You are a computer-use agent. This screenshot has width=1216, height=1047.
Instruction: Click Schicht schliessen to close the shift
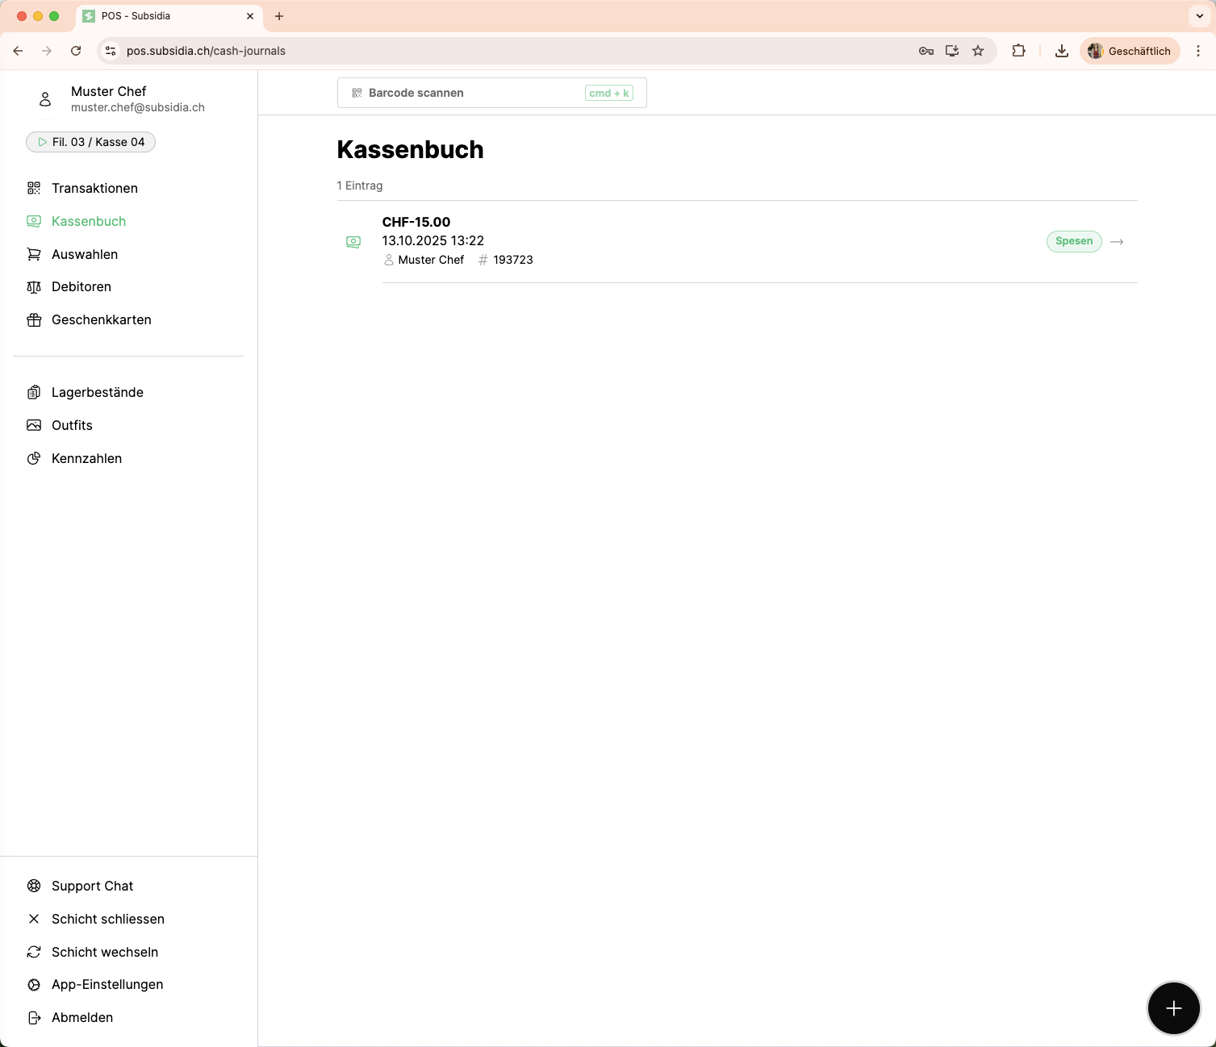[107, 919]
